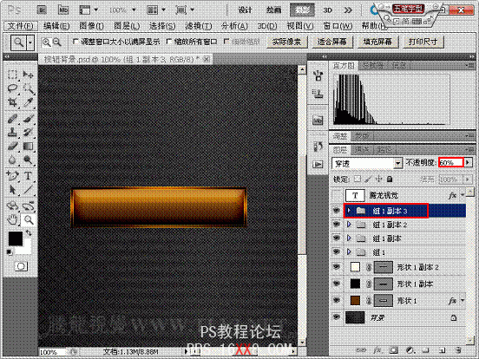Switch to the 3D workspace
479x359 pixels.
327,10
